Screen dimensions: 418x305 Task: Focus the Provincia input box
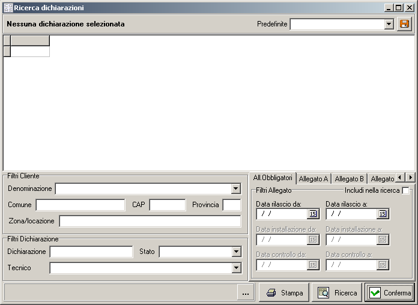[232, 205]
